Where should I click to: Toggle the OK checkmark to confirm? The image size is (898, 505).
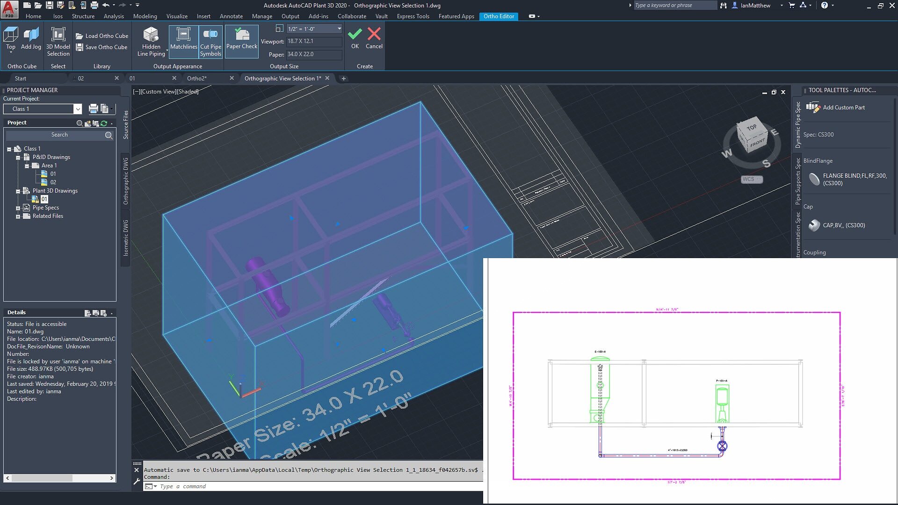coord(355,37)
